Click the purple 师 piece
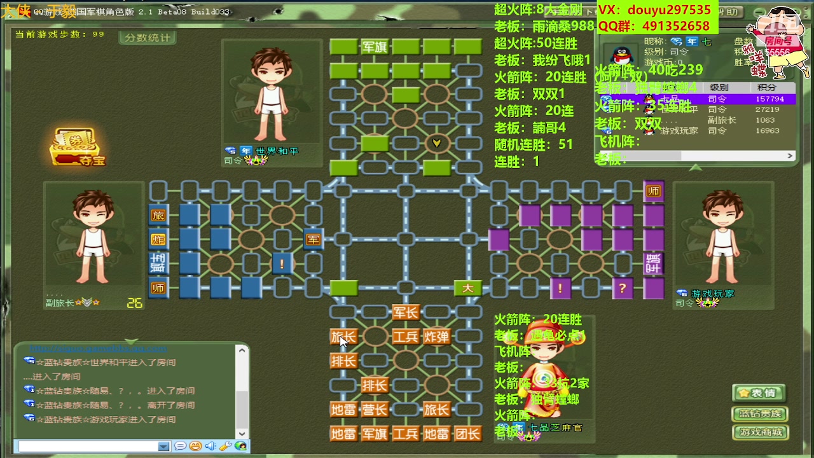This screenshot has width=814, height=458. tap(653, 191)
